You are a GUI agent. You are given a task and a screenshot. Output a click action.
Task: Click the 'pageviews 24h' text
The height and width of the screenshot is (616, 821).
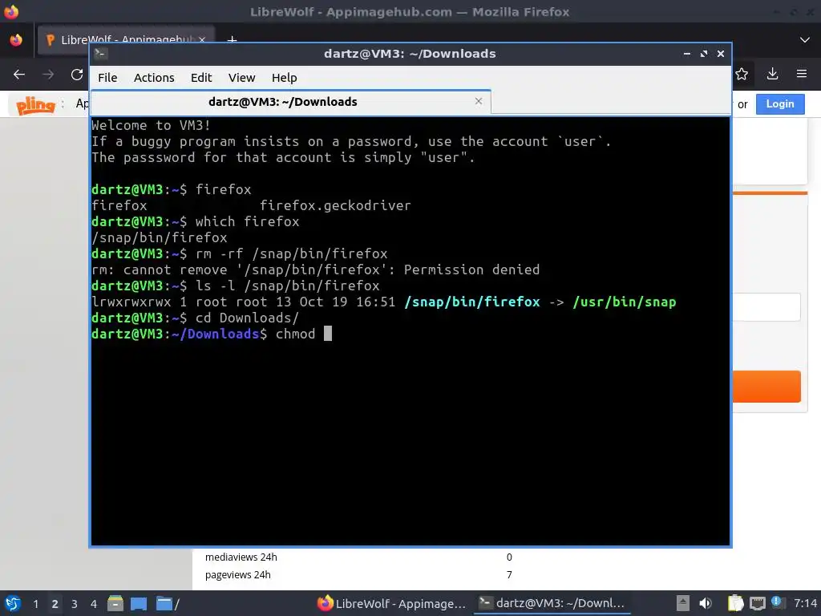pyautogui.click(x=237, y=575)
